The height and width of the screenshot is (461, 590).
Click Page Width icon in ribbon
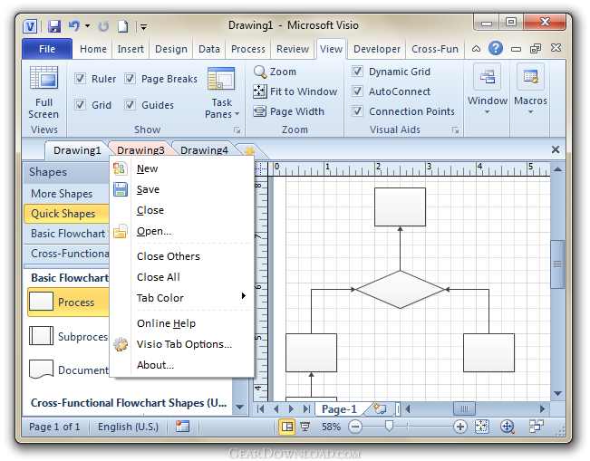pos(259,111)
